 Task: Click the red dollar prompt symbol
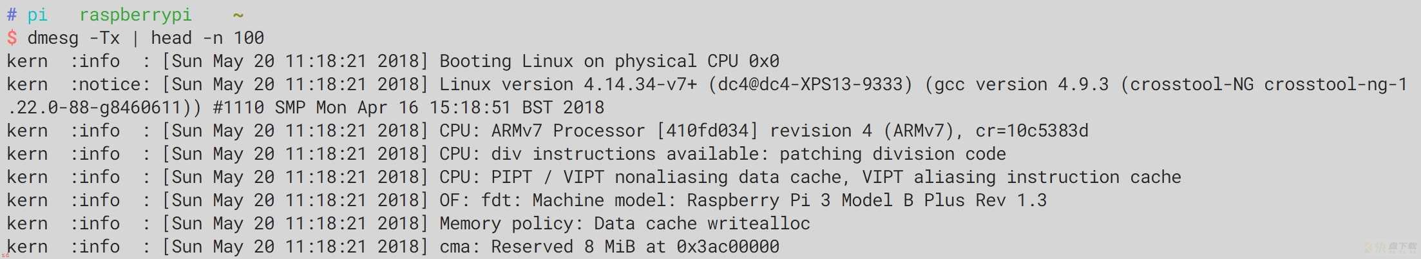click(x=12, y=38)
